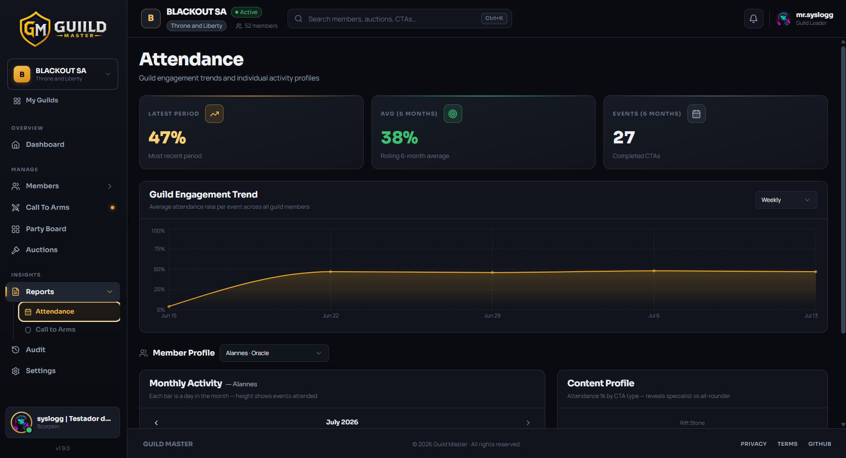The height and width of the screenshot is (458, 846).
Task: Click the Settings gear icon
Action: [16, 371]
